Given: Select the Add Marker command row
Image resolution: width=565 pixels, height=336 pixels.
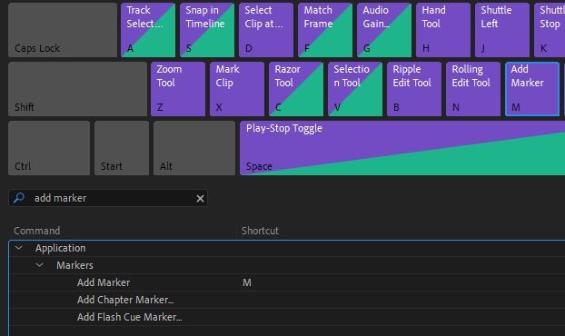Looking at the screenshot, I should point(287,282).
